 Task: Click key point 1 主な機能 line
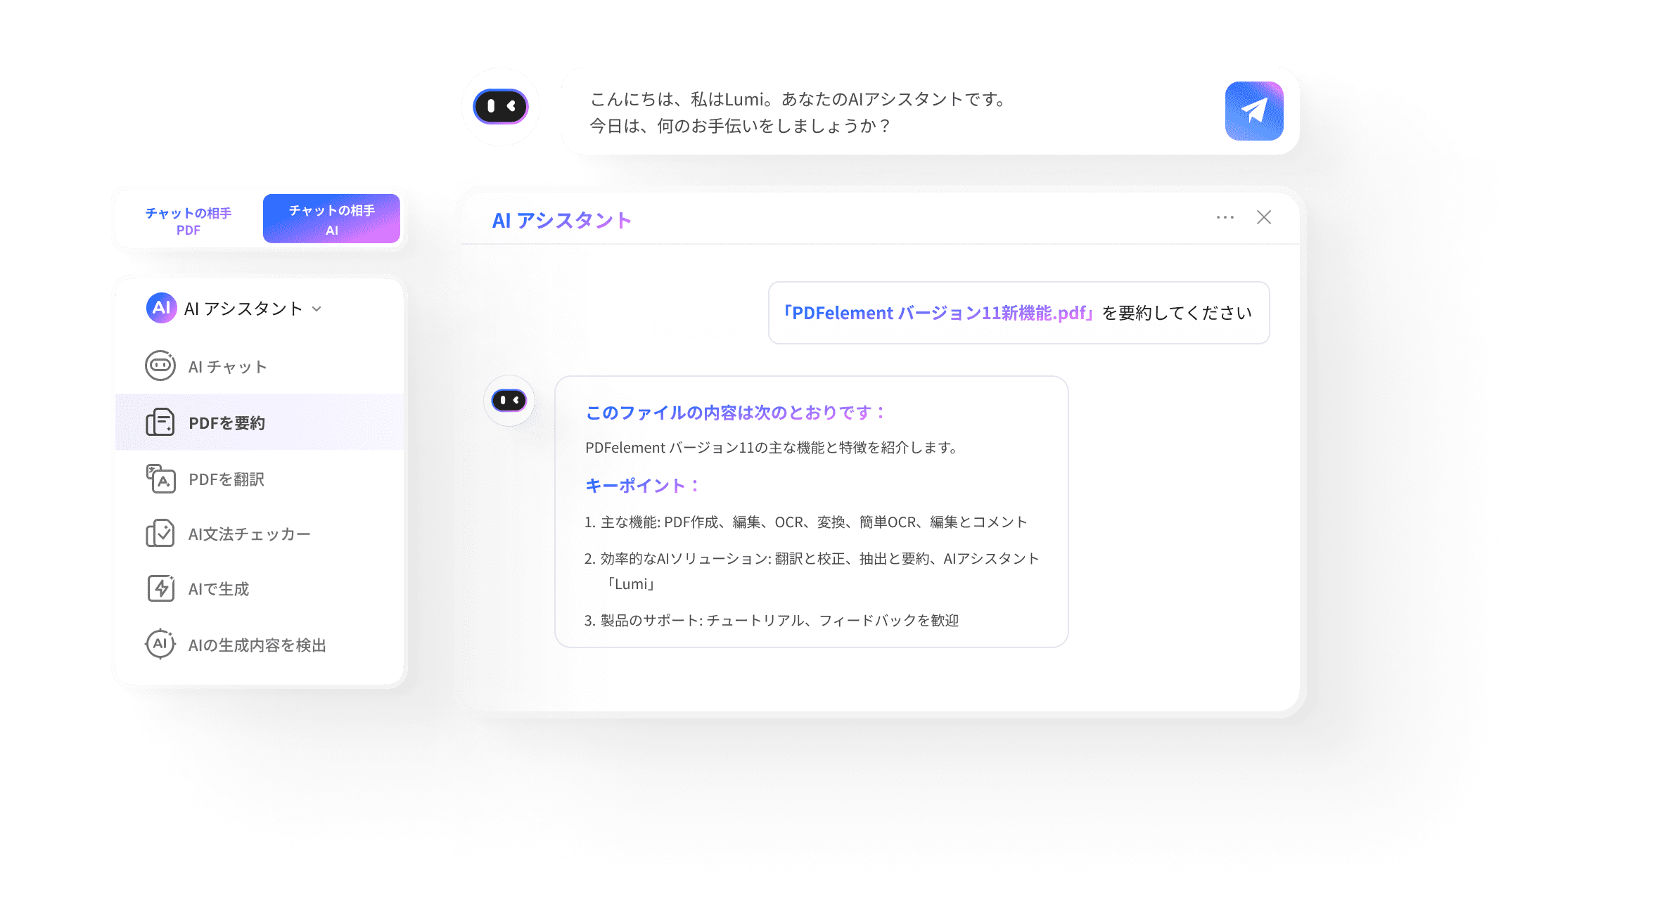(x=806, y=522)
